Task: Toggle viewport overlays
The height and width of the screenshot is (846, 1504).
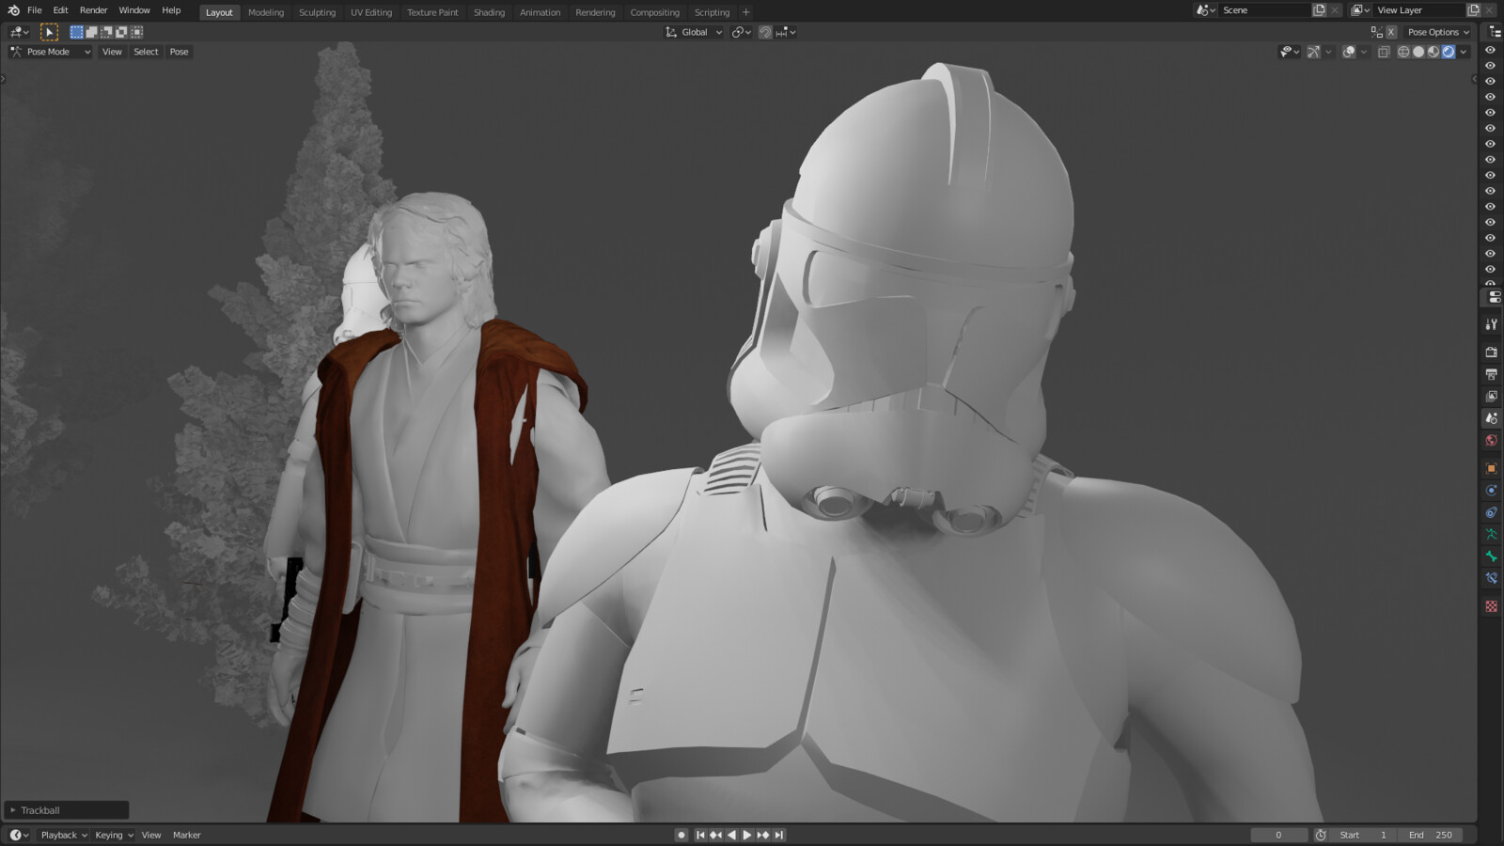Action: 1349,52
